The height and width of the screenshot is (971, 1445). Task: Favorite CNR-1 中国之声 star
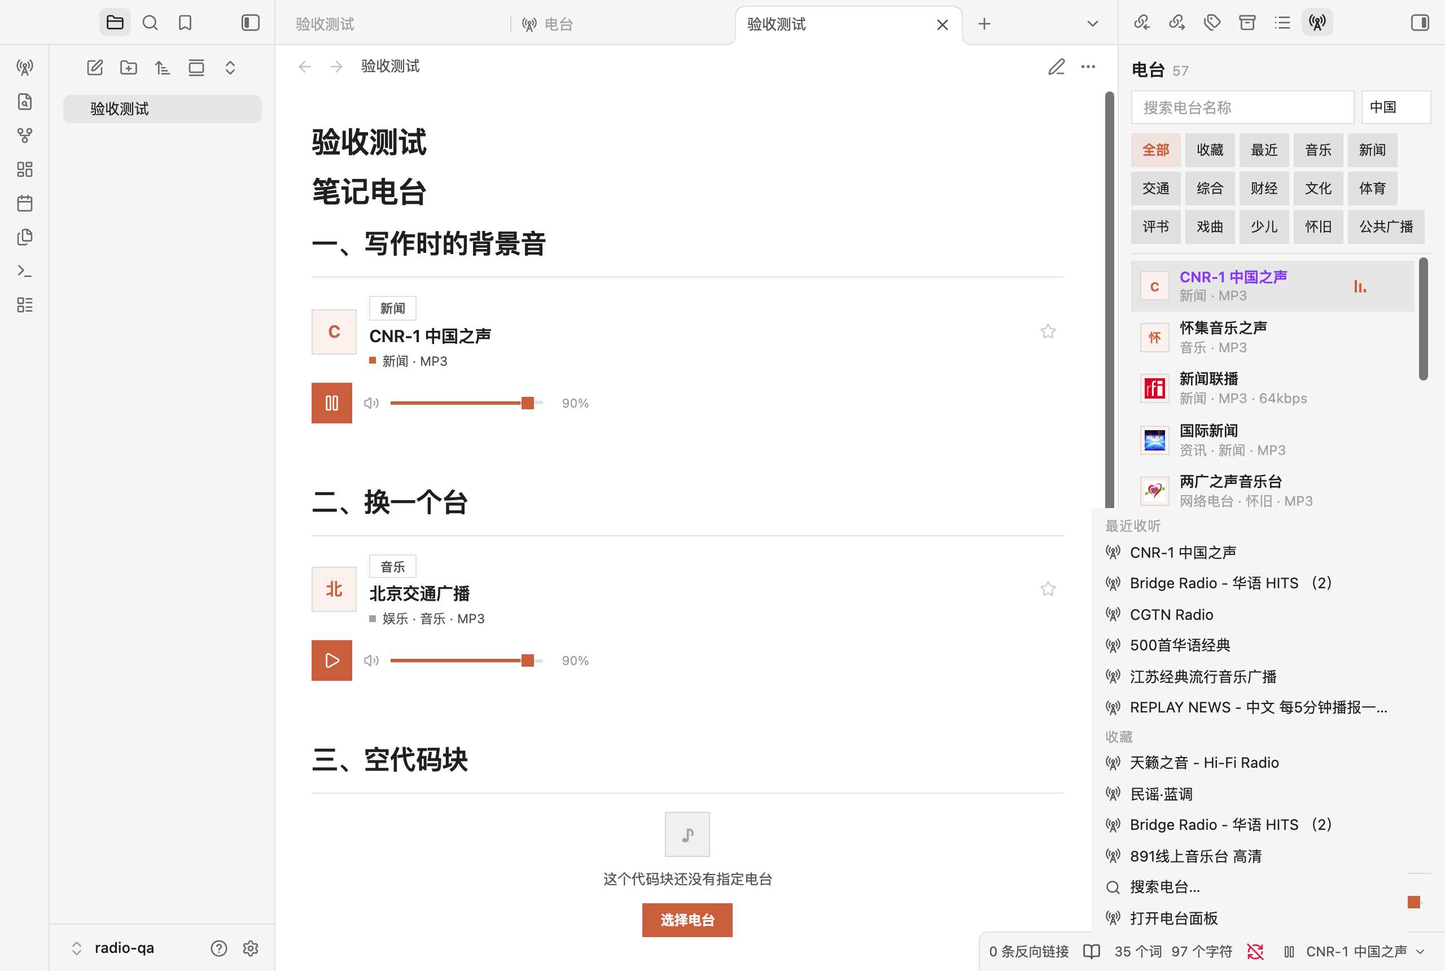(1048, 331)
